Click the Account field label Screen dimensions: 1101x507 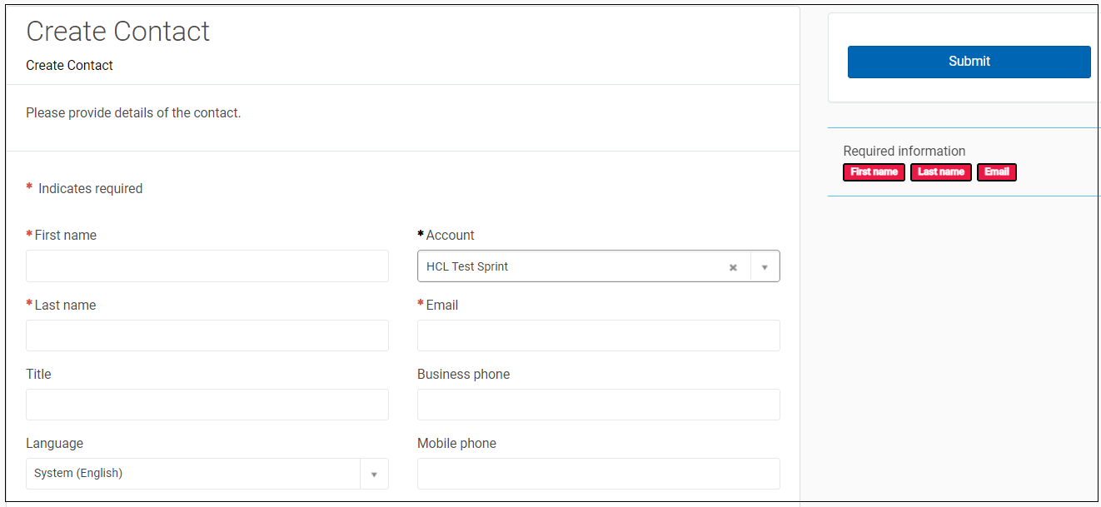pyautogui.click(x=450, y=236)
